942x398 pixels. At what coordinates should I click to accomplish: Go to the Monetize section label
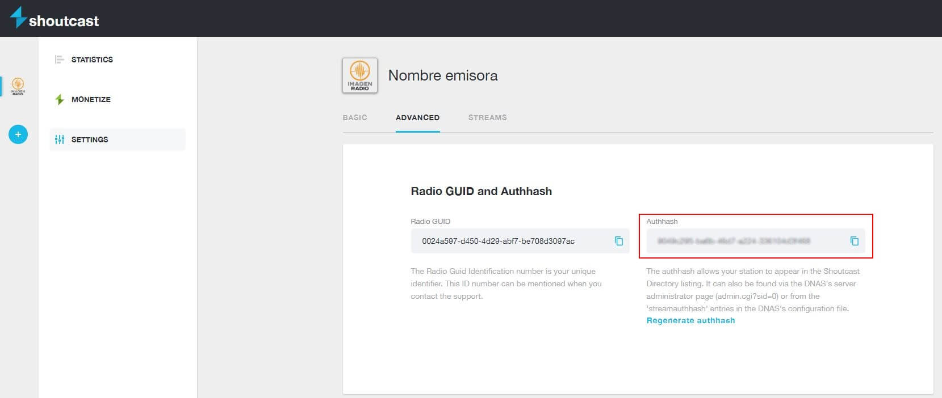91,100
